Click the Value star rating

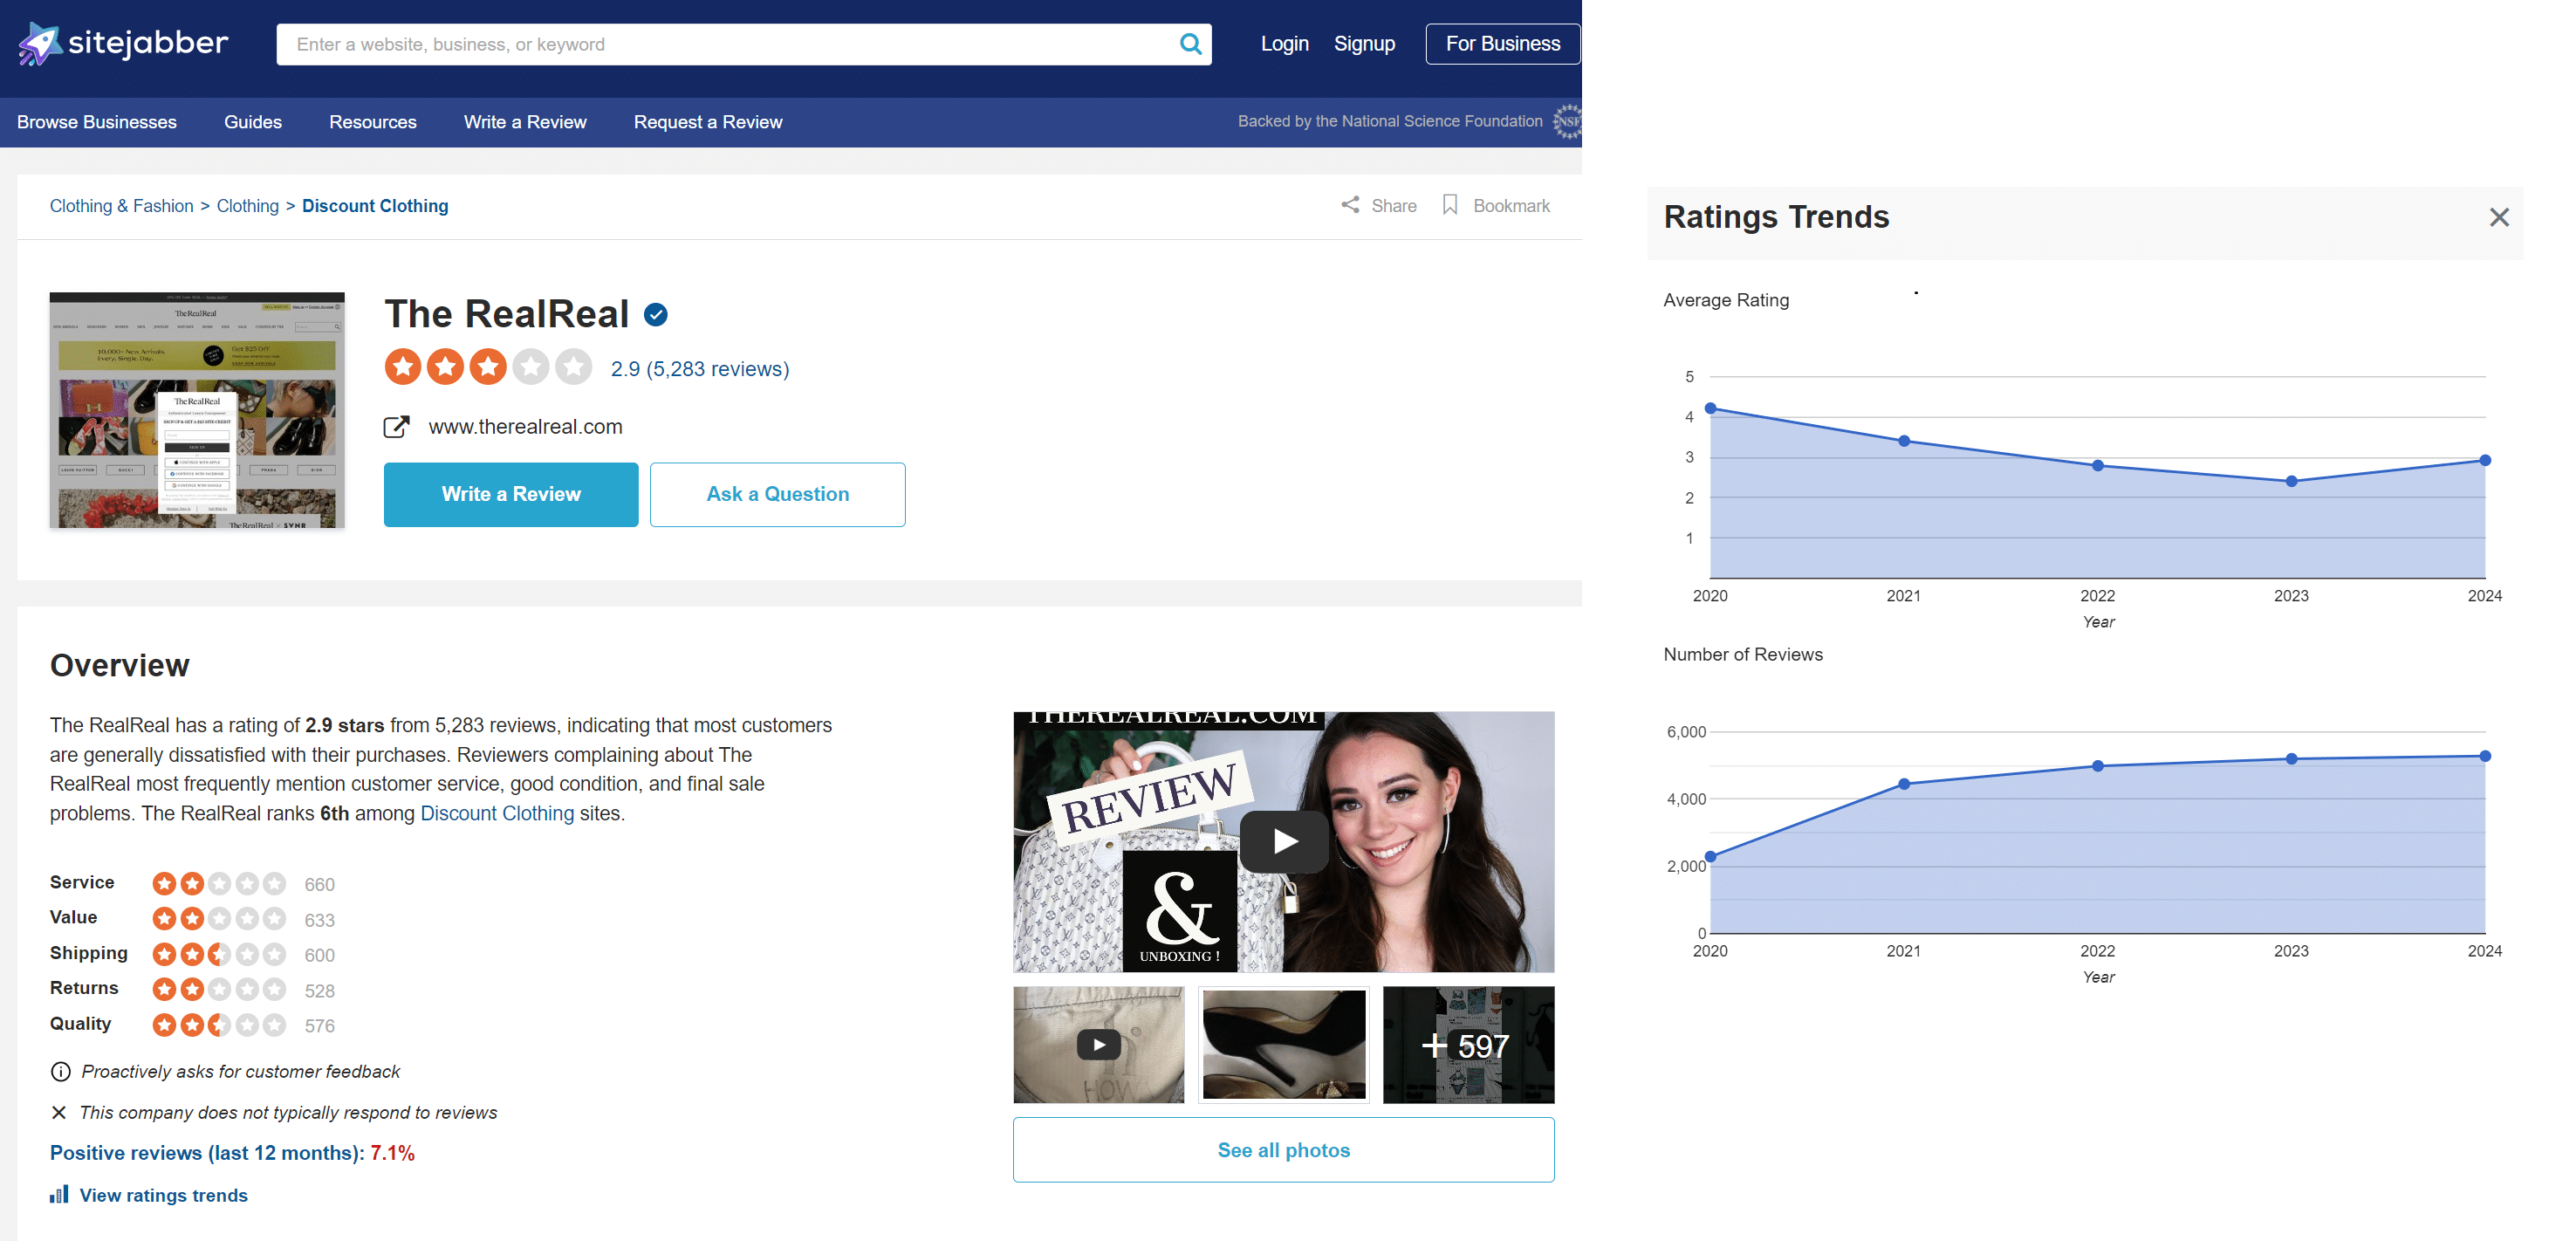pyautogui.click(x=219, y=918)
